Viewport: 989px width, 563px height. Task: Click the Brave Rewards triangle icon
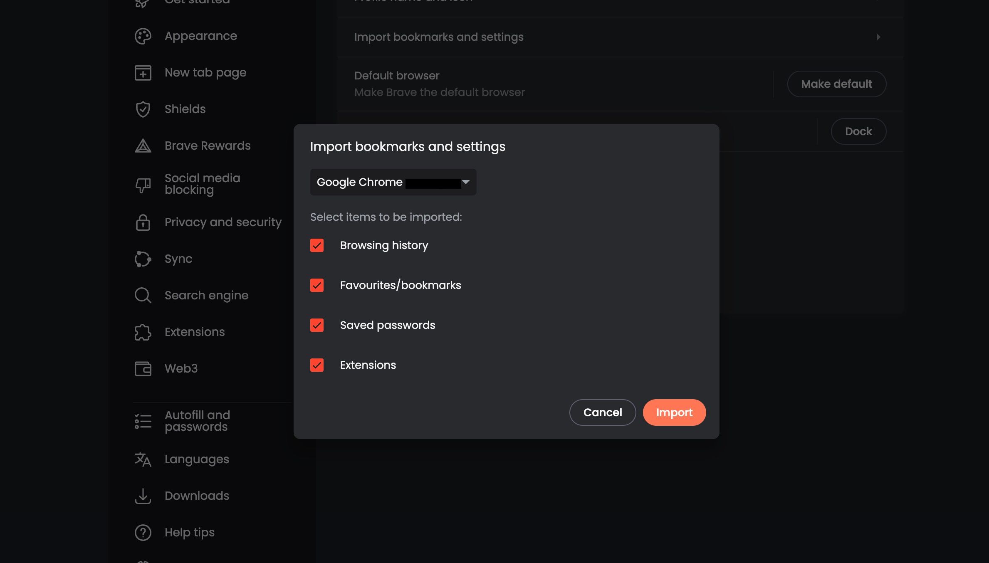pos(142,146)
